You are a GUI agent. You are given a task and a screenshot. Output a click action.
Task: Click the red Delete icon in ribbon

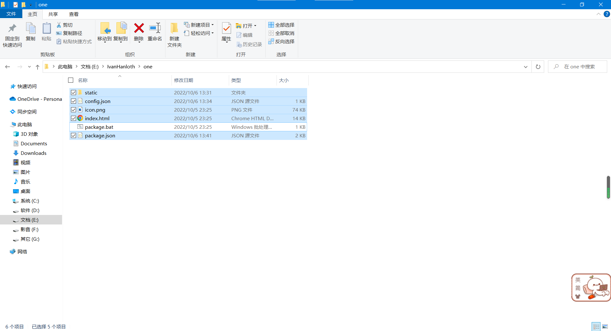point(139,29)
